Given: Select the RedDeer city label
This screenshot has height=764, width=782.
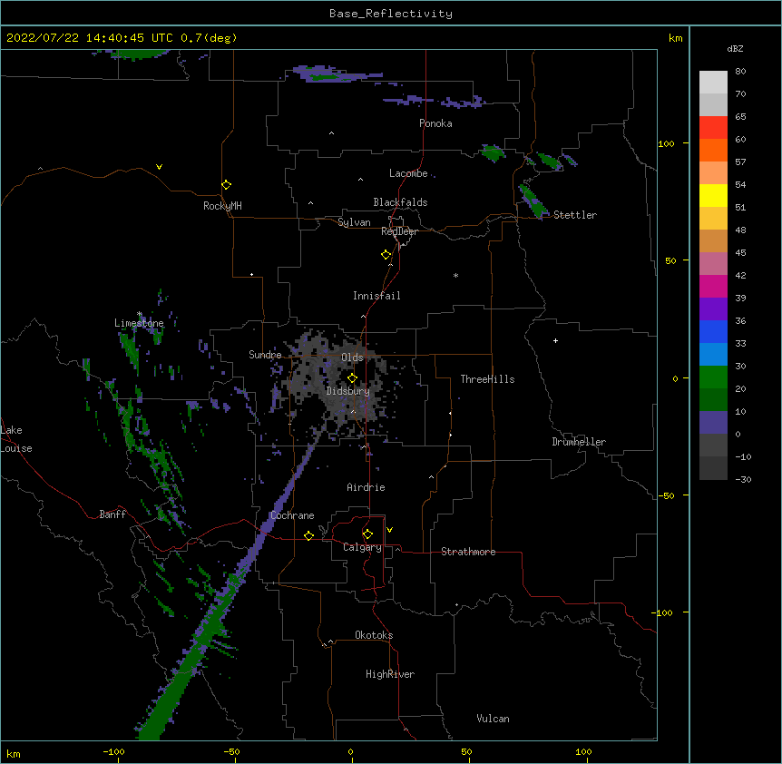Looking at the screenshot, I should [x=399, y=231].
